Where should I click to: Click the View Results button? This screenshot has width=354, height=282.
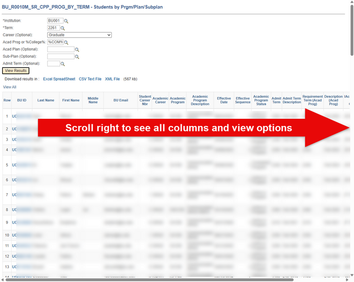(x=16, y=70)
